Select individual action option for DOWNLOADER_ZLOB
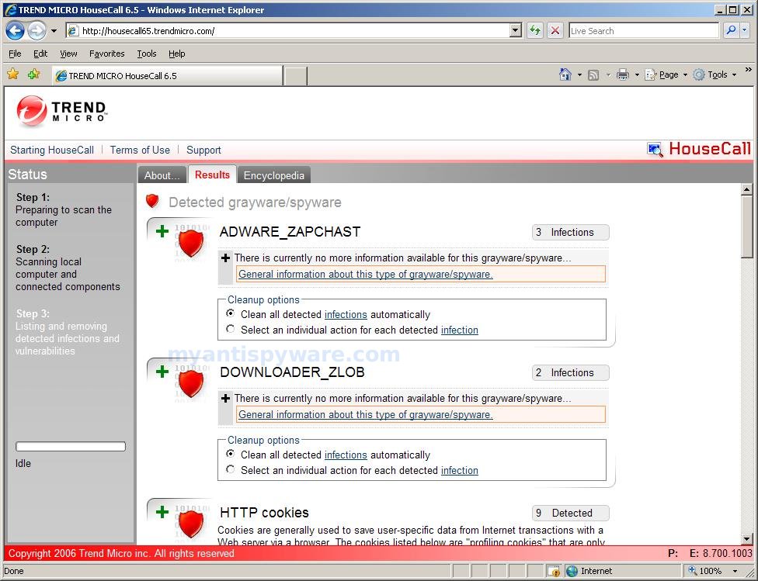This screenshot has width=758, height=581. point(231,470)
